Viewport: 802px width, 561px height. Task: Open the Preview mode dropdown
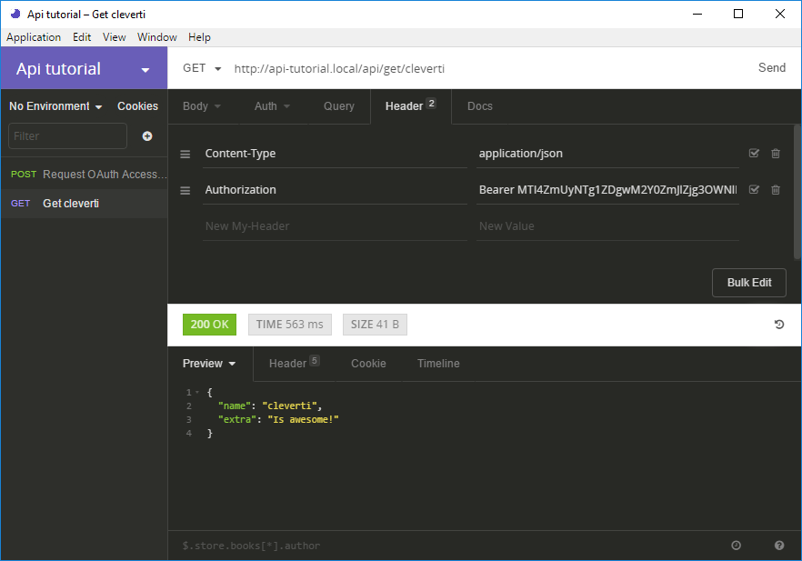point(209,363)
